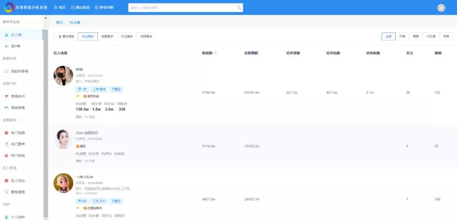Click the colorful ring app logo
Image resolution: width=457 pixels, height=220 pixels.
coord(9,8)
